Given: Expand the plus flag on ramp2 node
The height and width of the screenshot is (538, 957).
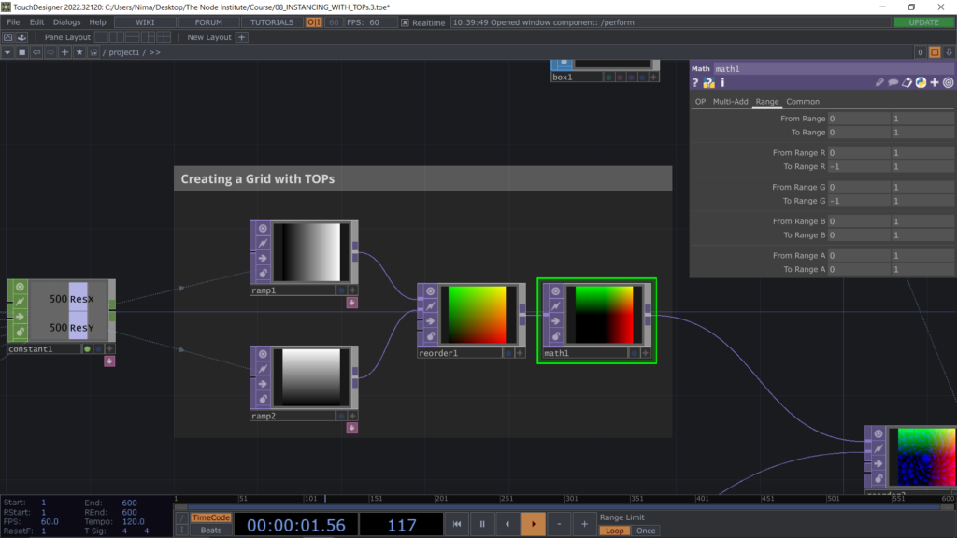Looking at the screenshot, I should (x=352, y=416).
